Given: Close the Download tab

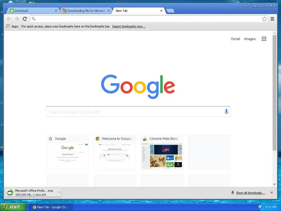Looking at the screenshot, I should point(56,11).
